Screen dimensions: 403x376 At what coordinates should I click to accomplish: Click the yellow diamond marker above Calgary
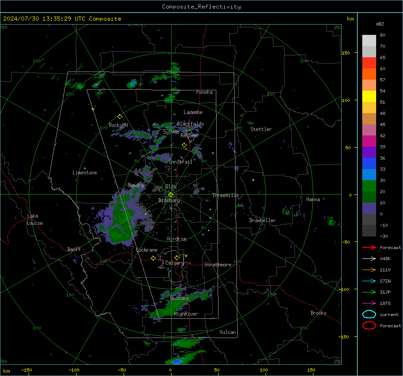(177, 258)
